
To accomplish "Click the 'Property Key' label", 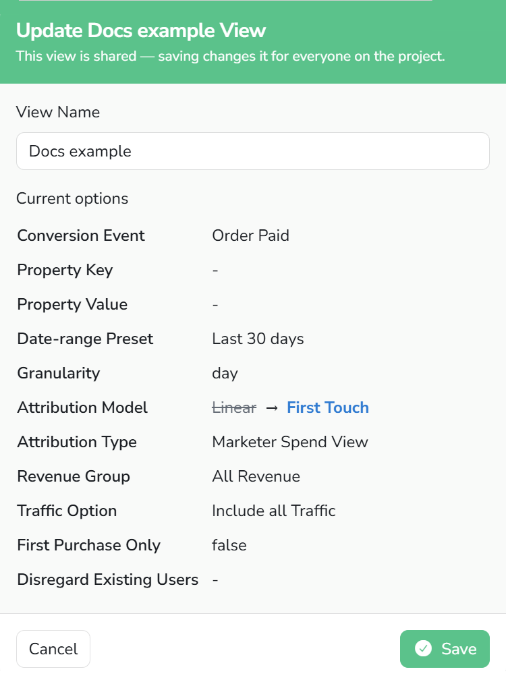I will click(x=65, y=270).
